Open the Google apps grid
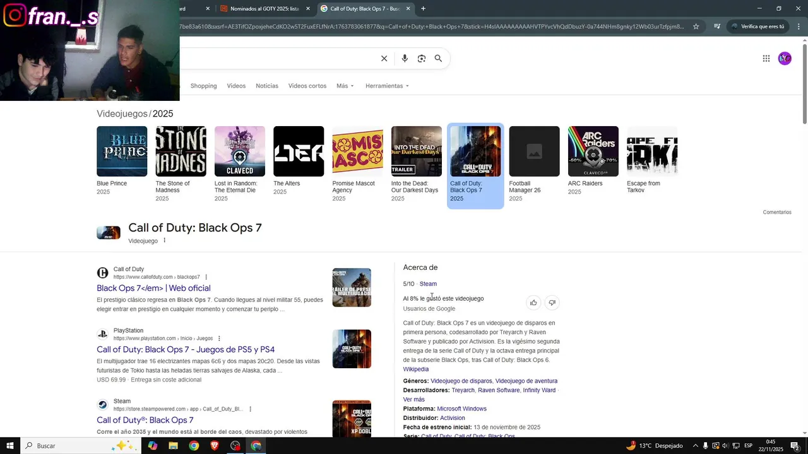The width and height of the screenshot is (808, 454). (x=766, y=59)
